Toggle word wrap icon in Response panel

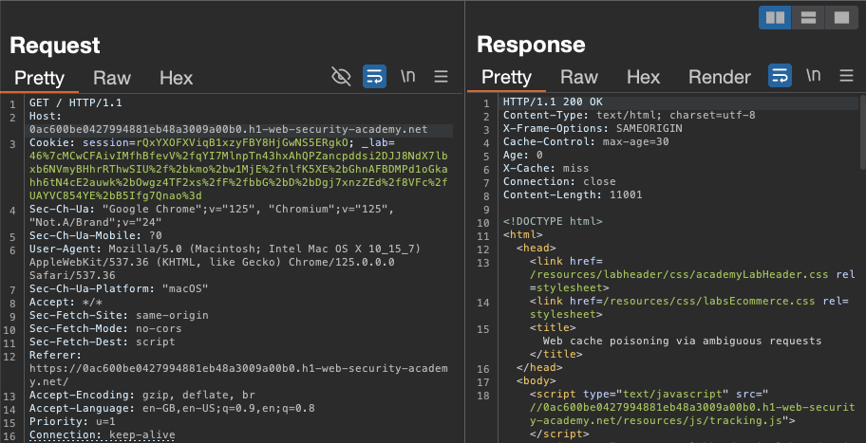[x=780, y=76]
